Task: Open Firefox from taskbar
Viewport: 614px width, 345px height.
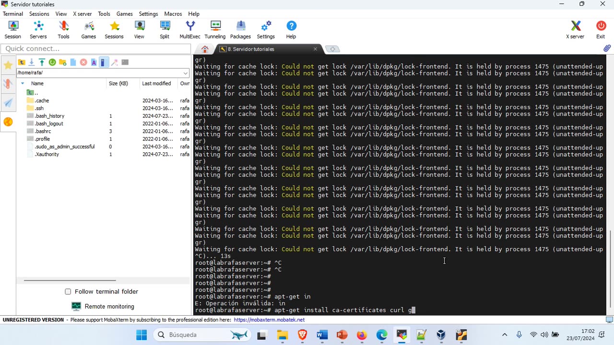Action: tap(362, 335)
